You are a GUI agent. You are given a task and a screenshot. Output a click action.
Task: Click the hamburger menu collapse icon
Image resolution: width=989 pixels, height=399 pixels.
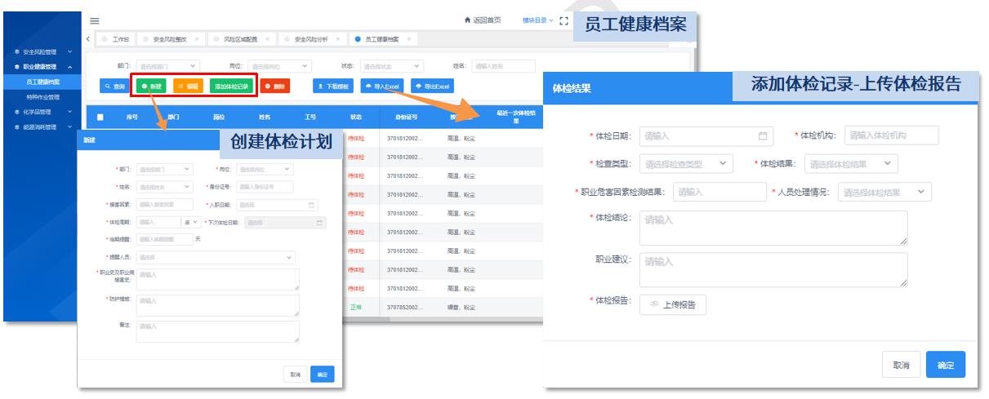(x=94, y=20)
